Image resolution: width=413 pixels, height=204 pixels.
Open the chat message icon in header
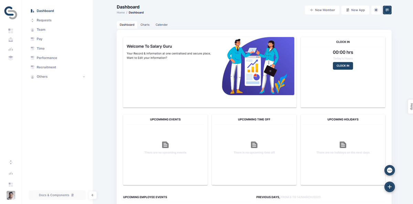(x=387, y=10)
